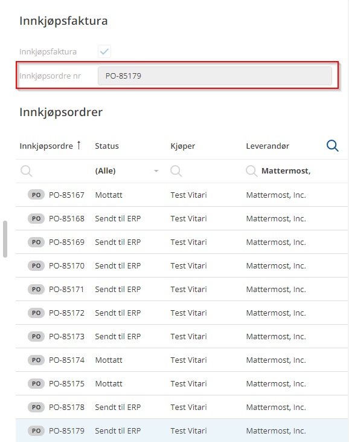
Task: Click the Kjøper column filter search icon
Action: (x=176, y=171)
